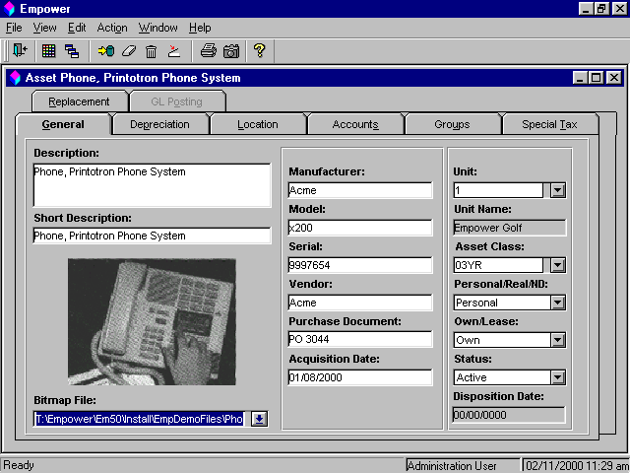The image size is (630, 473).
Task: Click the trash can delete icon
Action: (151, 51)
